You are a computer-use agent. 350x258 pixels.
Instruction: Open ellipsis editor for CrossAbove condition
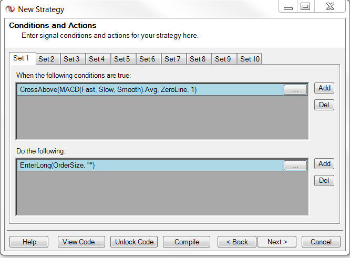[x=295, y=90]
